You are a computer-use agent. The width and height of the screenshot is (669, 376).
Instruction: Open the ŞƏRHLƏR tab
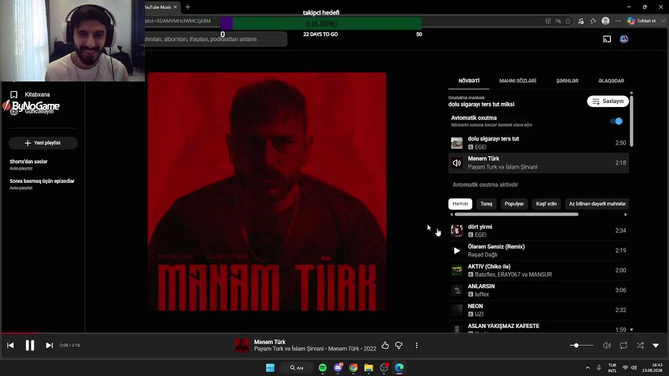coord(567,81)
